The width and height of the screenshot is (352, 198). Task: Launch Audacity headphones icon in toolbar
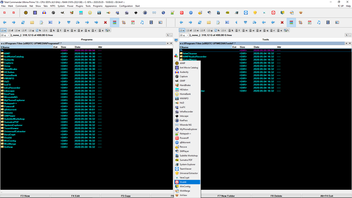44,13
